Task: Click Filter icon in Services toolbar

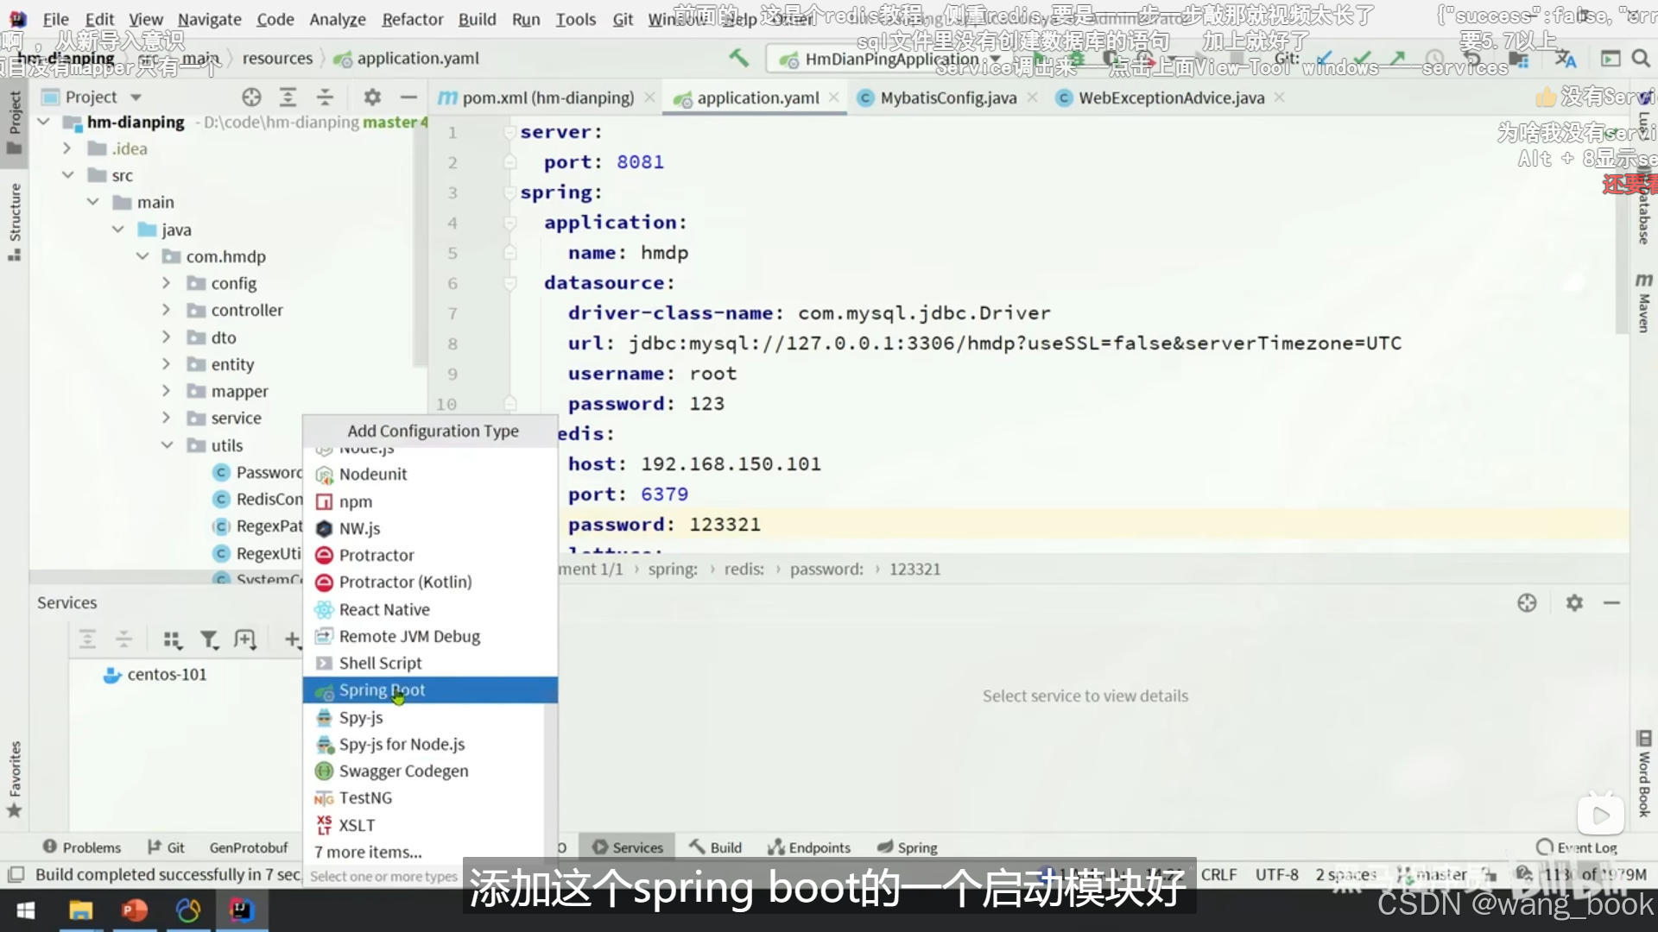Action: [209, 639]
